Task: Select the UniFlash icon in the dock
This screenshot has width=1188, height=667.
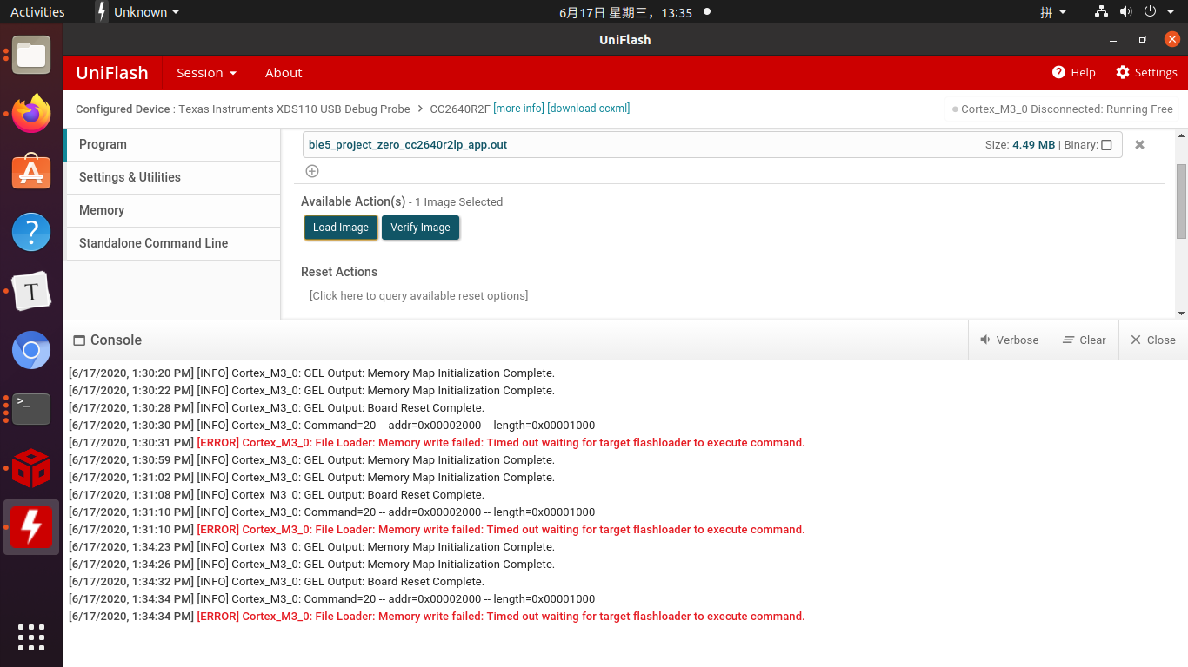Action: point(31,527)
